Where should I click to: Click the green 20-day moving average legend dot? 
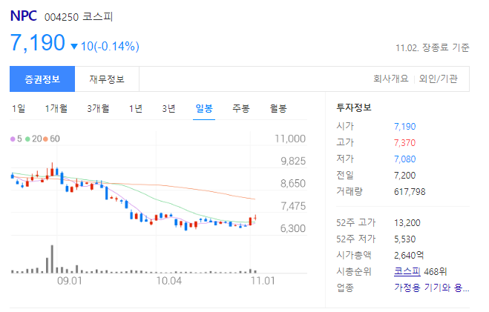(27, 139)
